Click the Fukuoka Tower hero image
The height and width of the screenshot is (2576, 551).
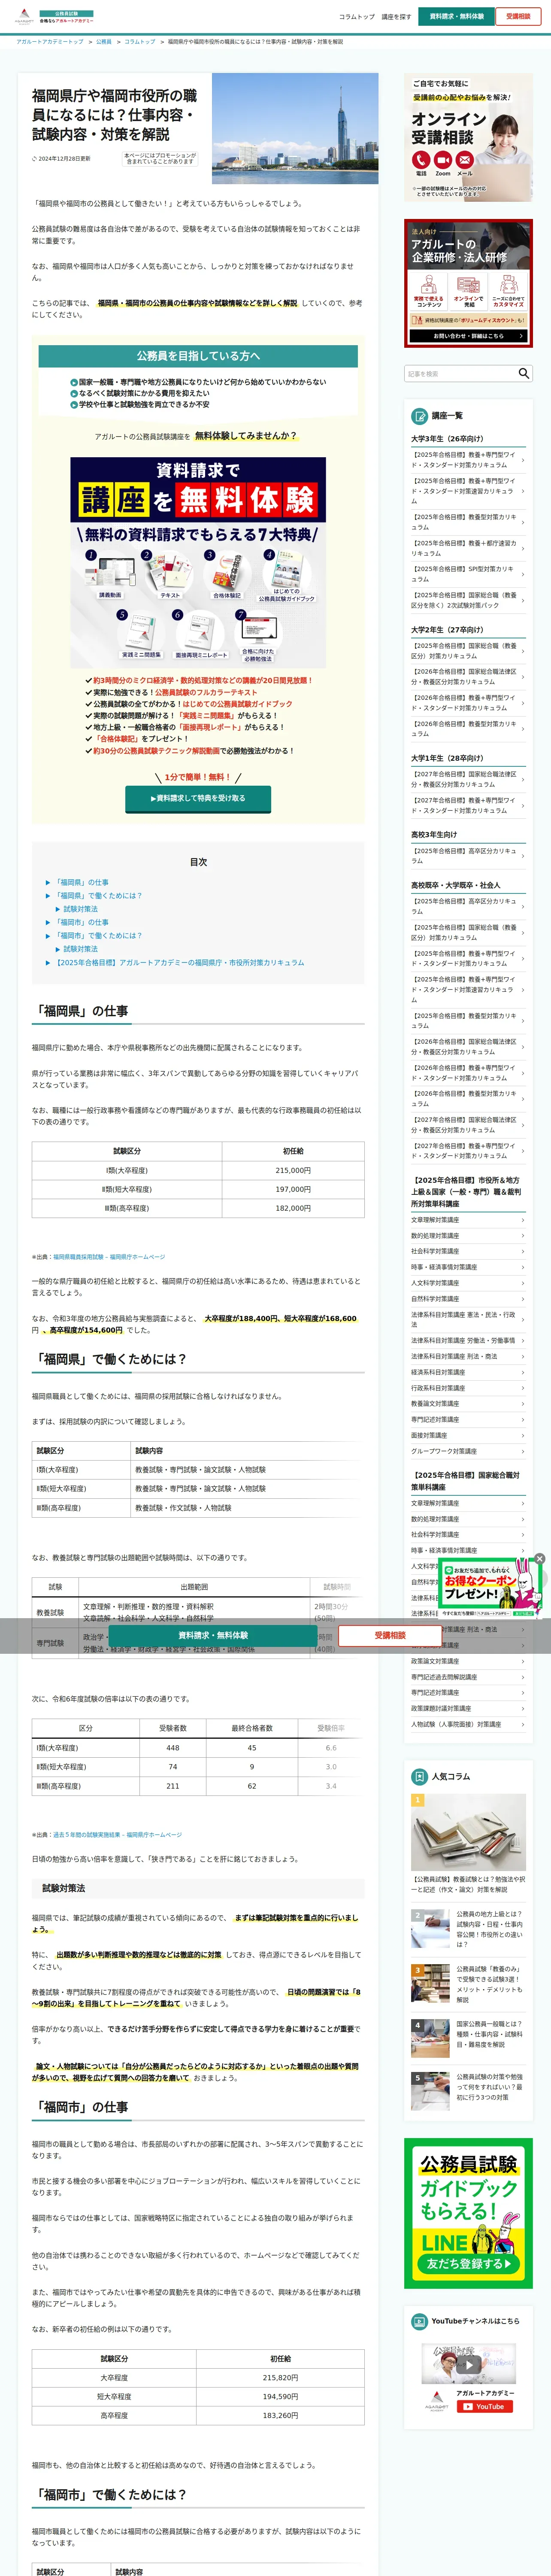[x=295, y=127]
